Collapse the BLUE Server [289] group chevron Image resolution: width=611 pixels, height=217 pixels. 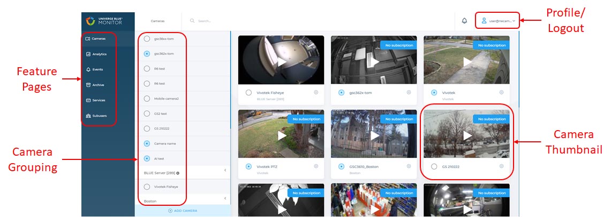pyautogui.click(x=225, y=171)
